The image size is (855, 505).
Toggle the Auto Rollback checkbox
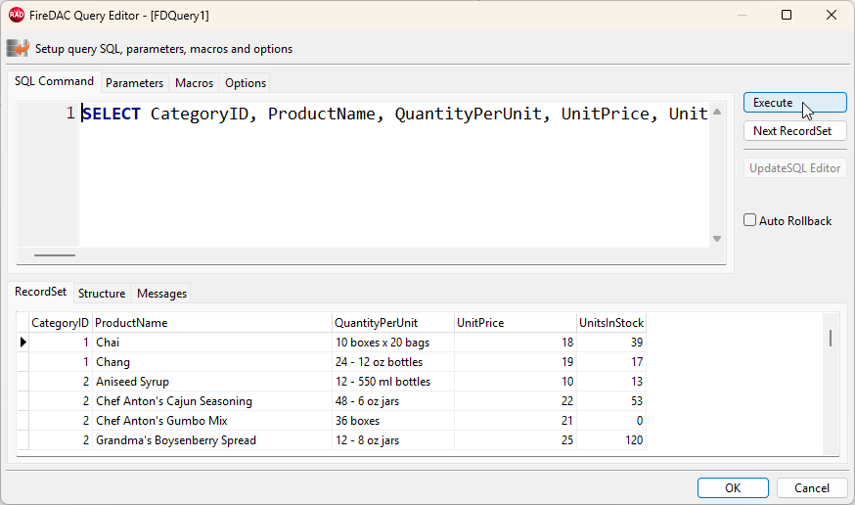coord(749,220)
